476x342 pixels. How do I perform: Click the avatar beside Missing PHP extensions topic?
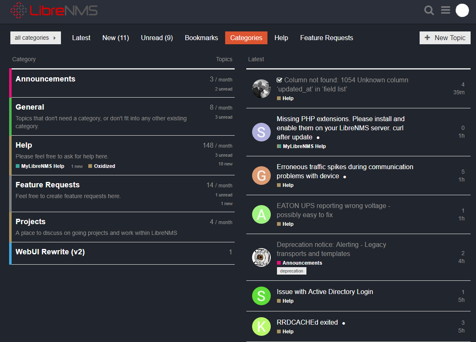[x=261, y=132]
